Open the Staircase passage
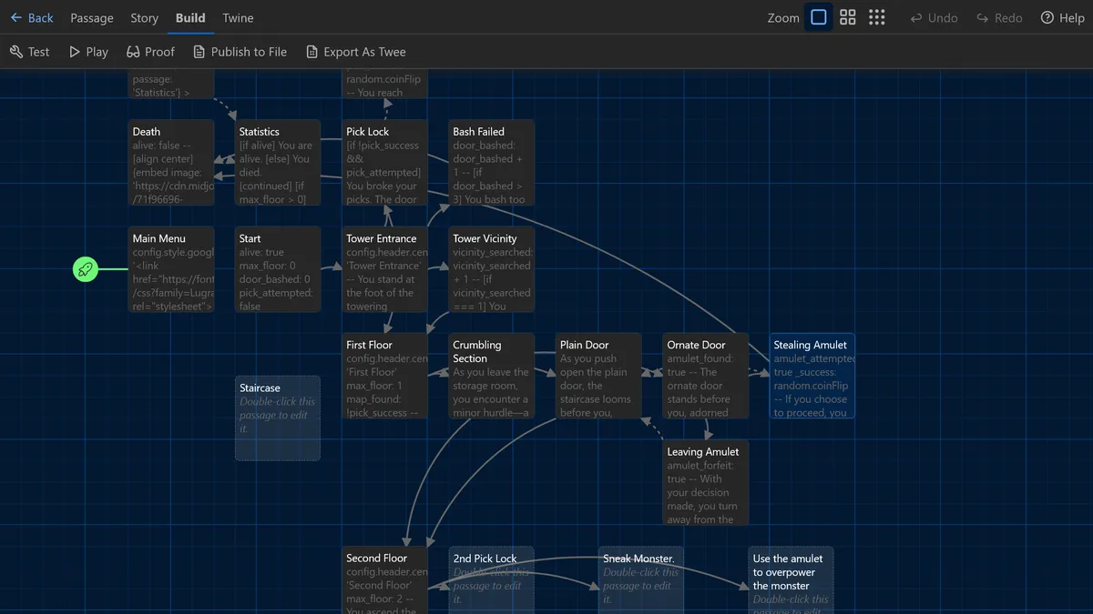 point(278,417)
